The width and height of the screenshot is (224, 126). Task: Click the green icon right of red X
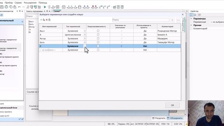[x=49, y=20]
